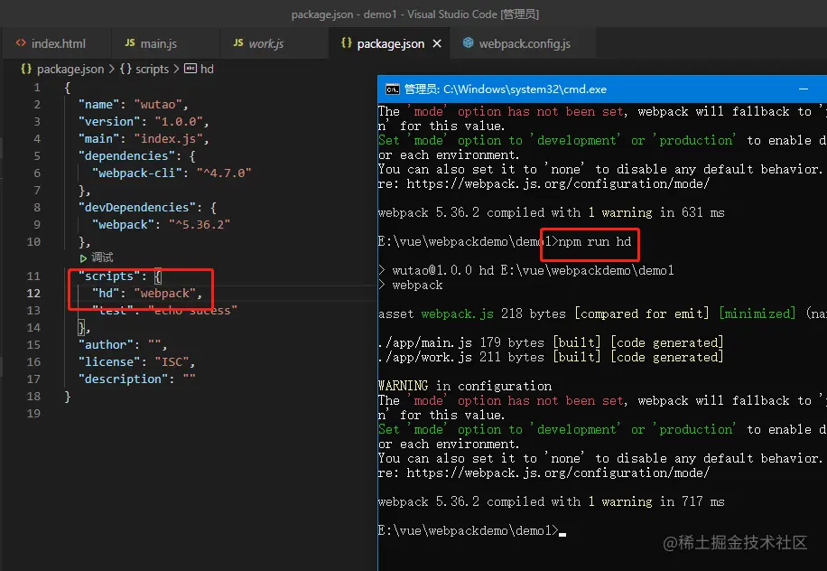
Task: Click the "ISC" license value
Action: (172, 362)
